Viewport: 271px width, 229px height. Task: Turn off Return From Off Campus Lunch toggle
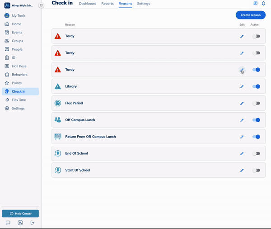(x=256, y=137)
